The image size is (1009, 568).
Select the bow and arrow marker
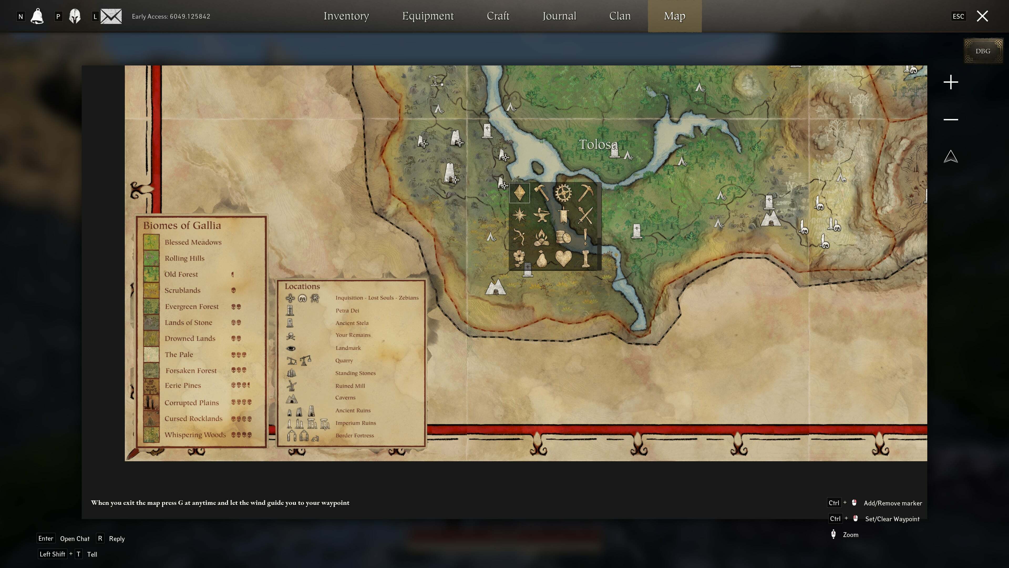[x=519, y=237]
